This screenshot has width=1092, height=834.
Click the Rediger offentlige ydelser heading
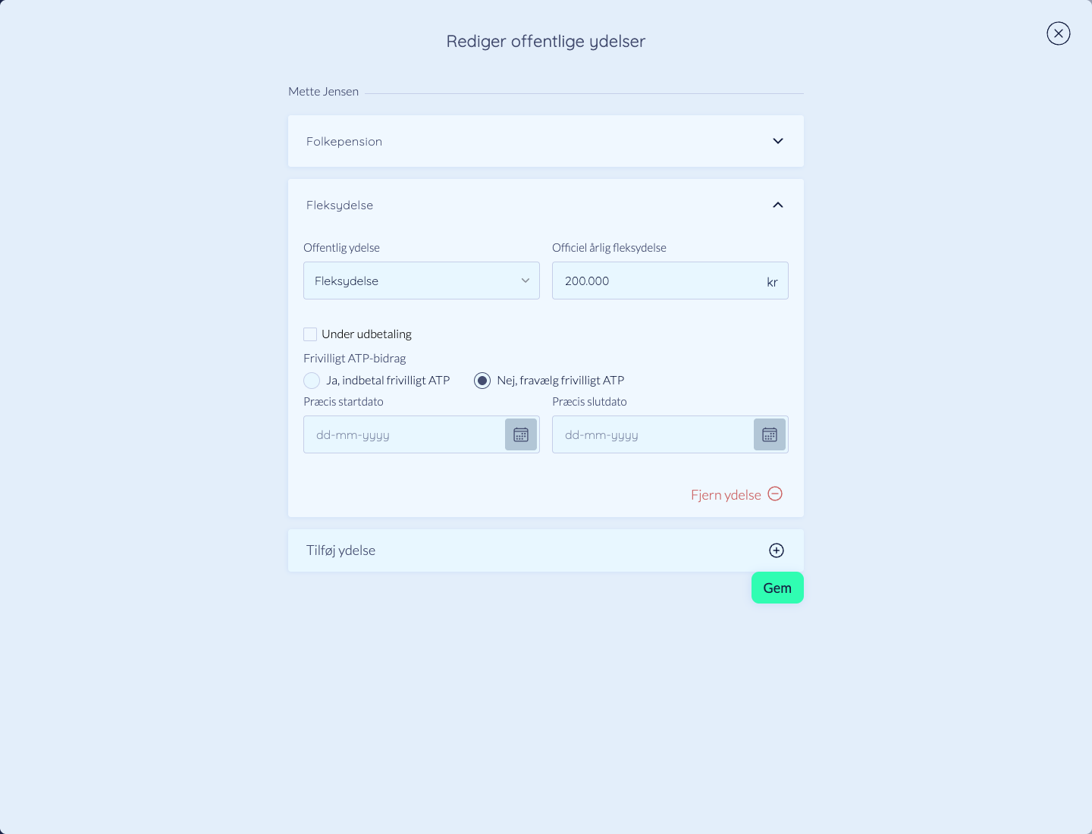546,42
